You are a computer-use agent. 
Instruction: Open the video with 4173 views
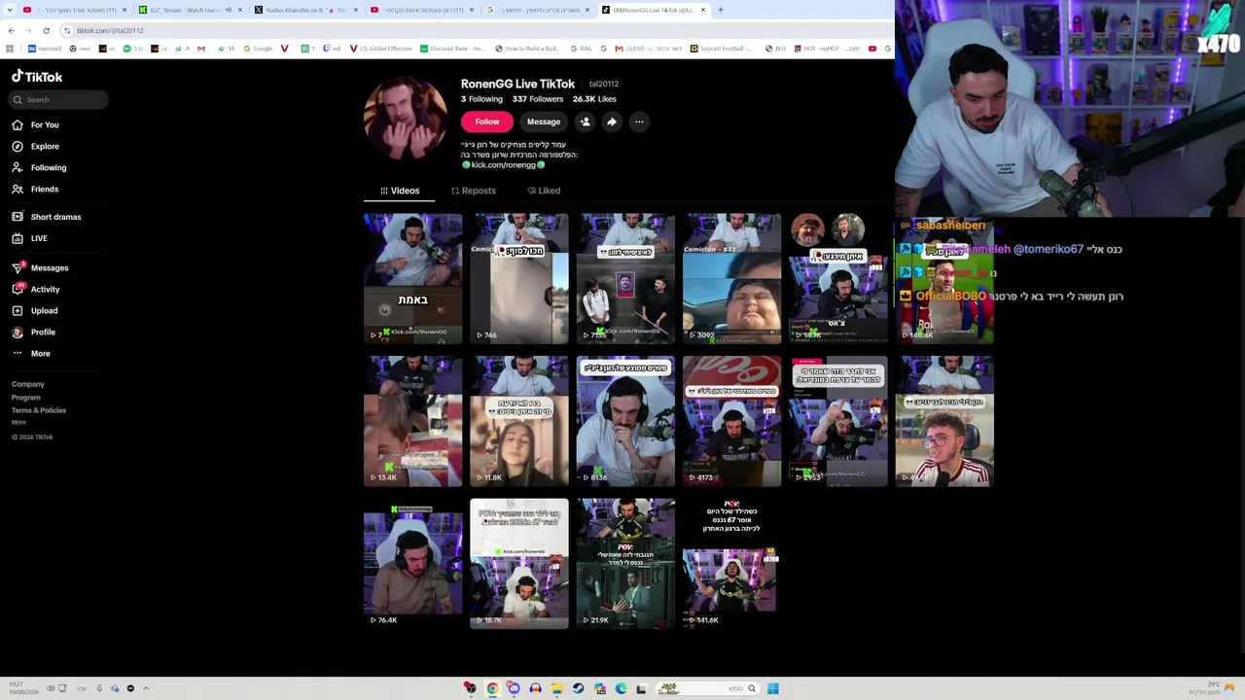731,421
